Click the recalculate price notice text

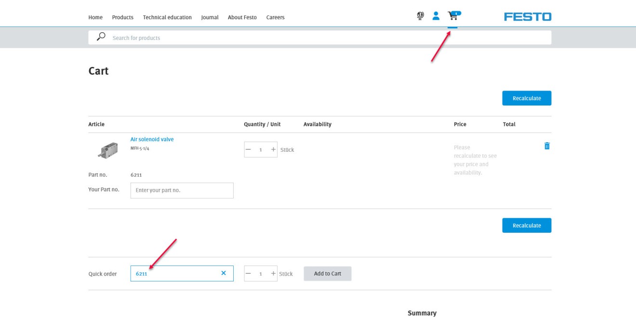tap(475, 160)
